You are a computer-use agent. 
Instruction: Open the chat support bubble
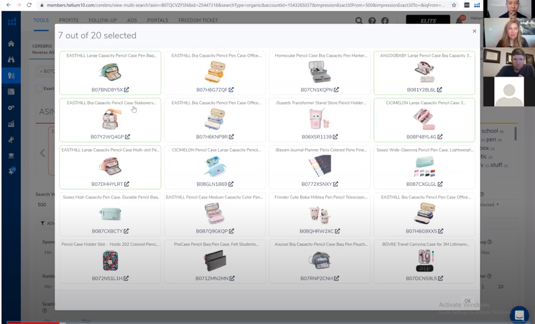tap(519, 314)
